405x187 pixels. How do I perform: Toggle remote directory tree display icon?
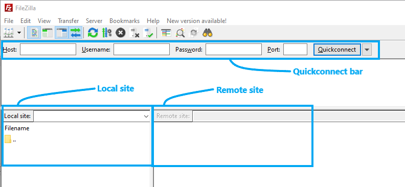(x=62, y=33)
